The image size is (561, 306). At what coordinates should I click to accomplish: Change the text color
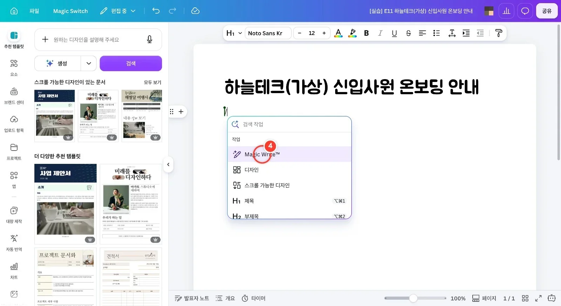(338, 33)
